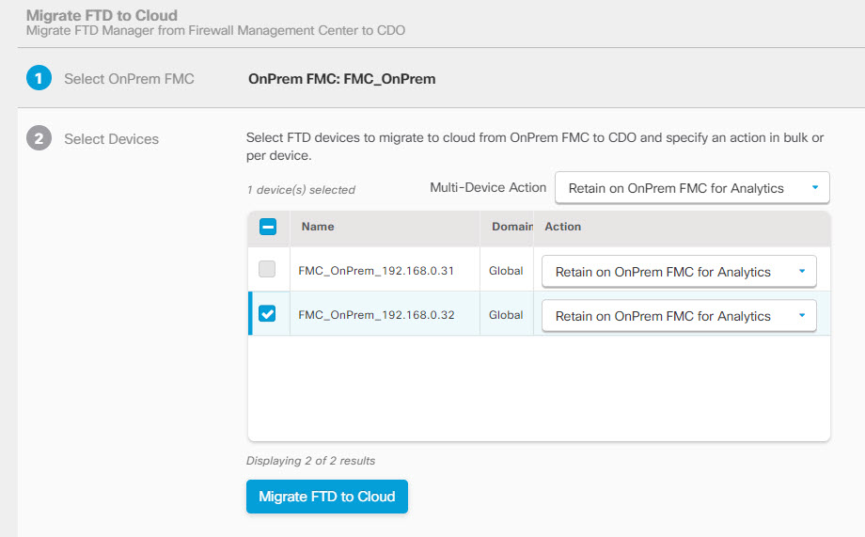Screen dimensions: 865x537
Task: Expand Action dropdown for device 192.168.0.31
Action: click(679, 272)
